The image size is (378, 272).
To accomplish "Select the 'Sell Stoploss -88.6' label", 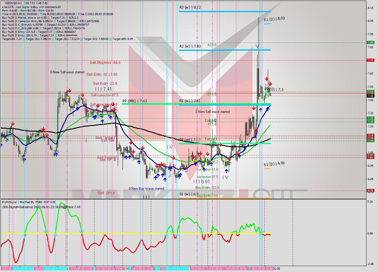I will pos(105,63).
